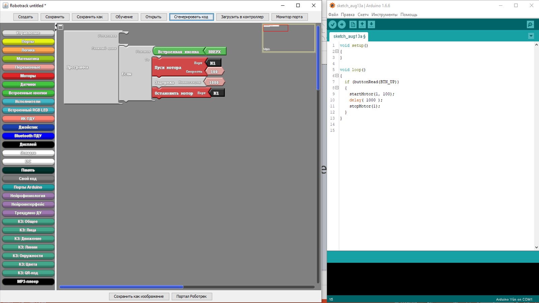Click Обучение button
The height and width of the screenshot is (303, 539).
tap(124, 17)
